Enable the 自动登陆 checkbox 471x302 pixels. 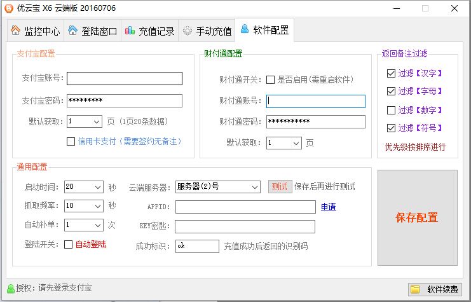[69, 244]
